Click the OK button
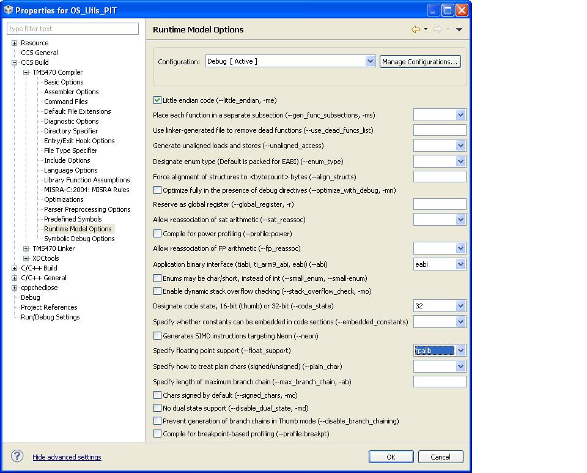The height and width of the screenshot is (473, 587). (x=391, y=457)
